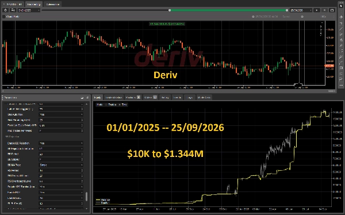Click the backtest range start slider handle
Image resolution: width=345 pixels, height=215 pixels.
click(x=170, y=10)
